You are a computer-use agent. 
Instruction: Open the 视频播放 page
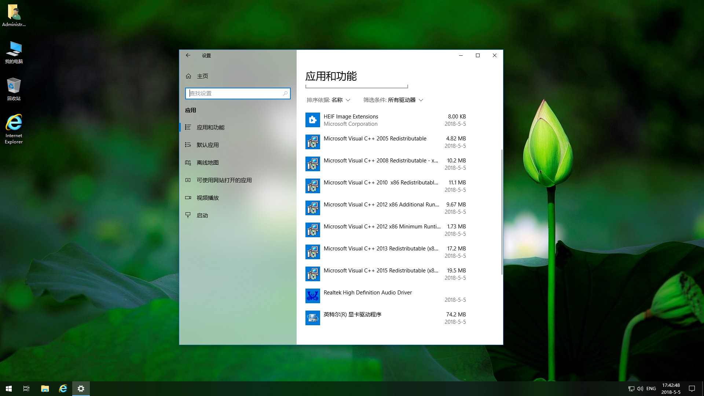point(238,198)
